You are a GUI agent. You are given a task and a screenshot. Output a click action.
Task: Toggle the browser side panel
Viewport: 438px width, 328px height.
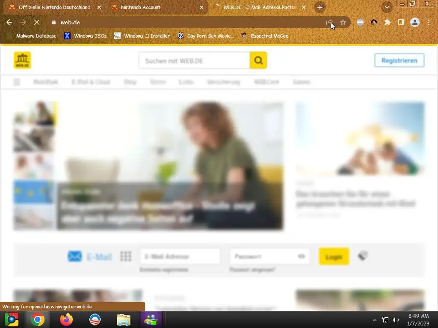401,22
